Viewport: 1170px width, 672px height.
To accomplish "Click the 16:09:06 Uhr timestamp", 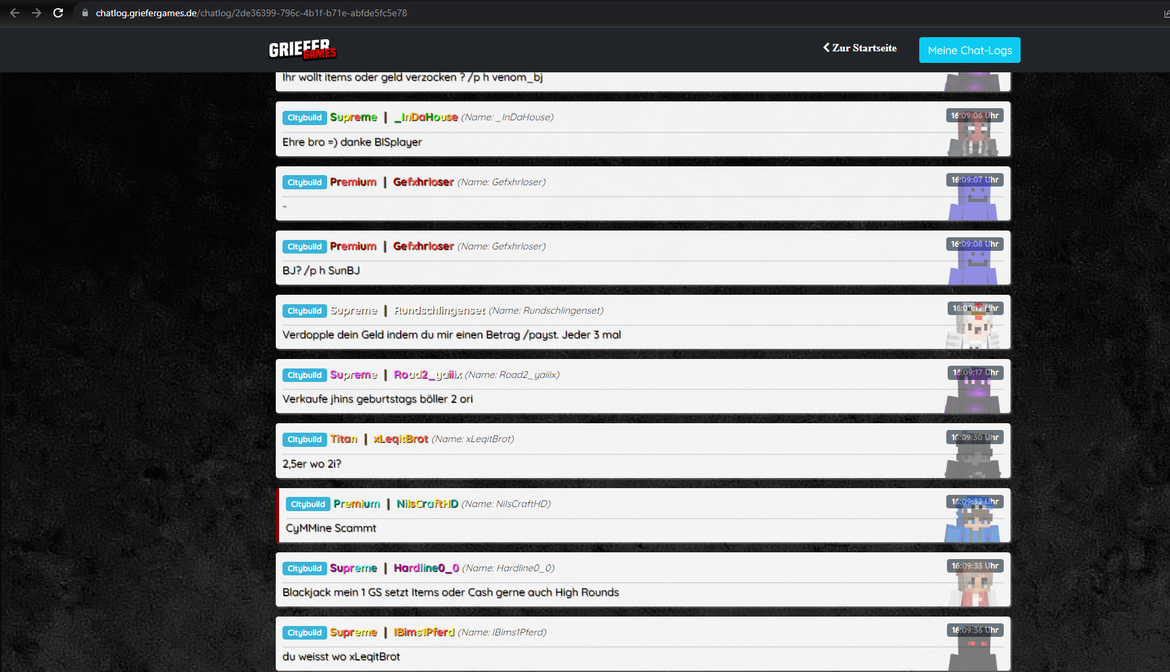I will (975, 116).
